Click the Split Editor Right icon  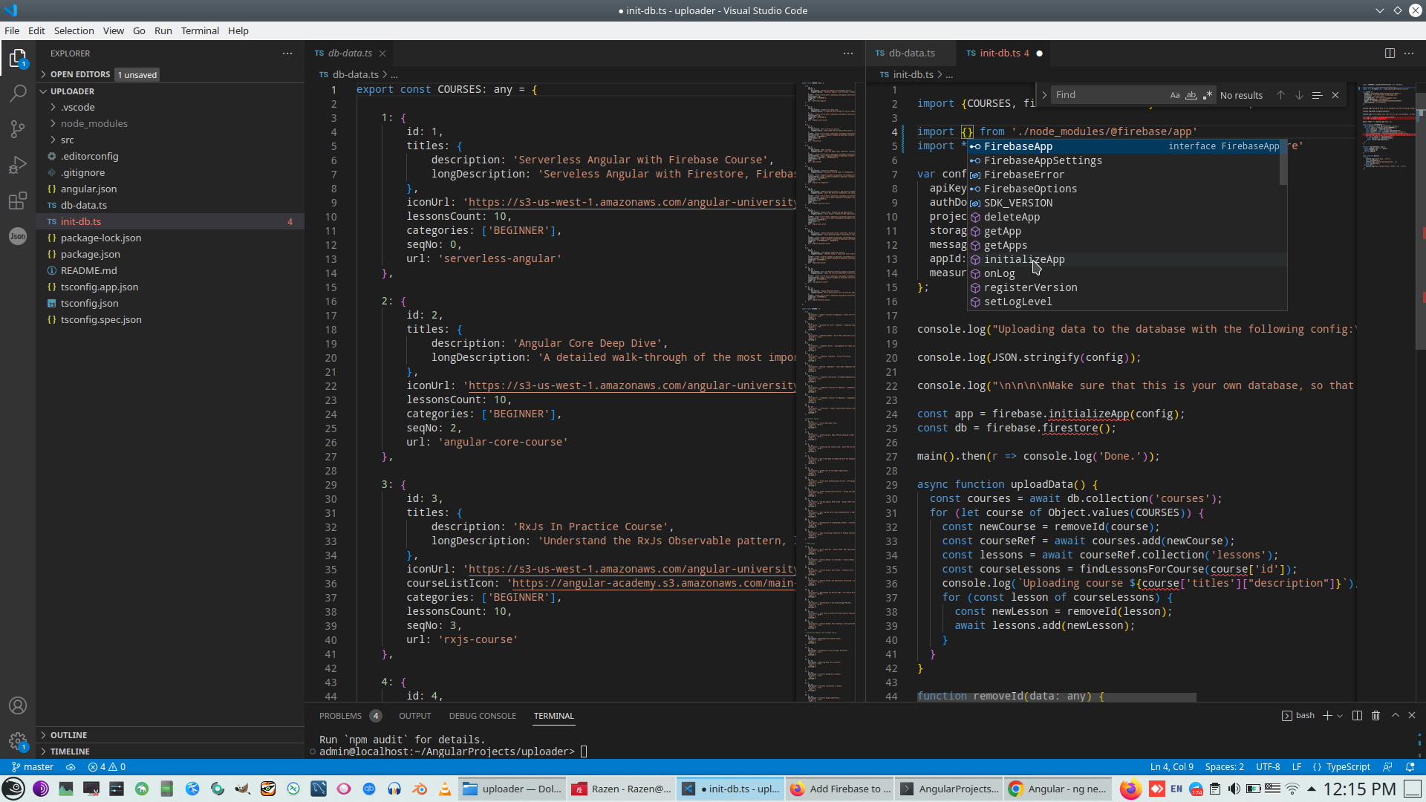[1389, 53]
